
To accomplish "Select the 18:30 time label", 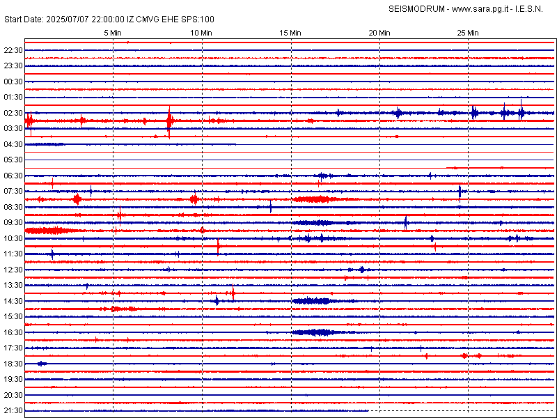I will [13, 364].
